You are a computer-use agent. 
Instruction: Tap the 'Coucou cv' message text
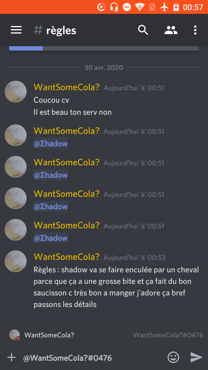coord(51,100)
